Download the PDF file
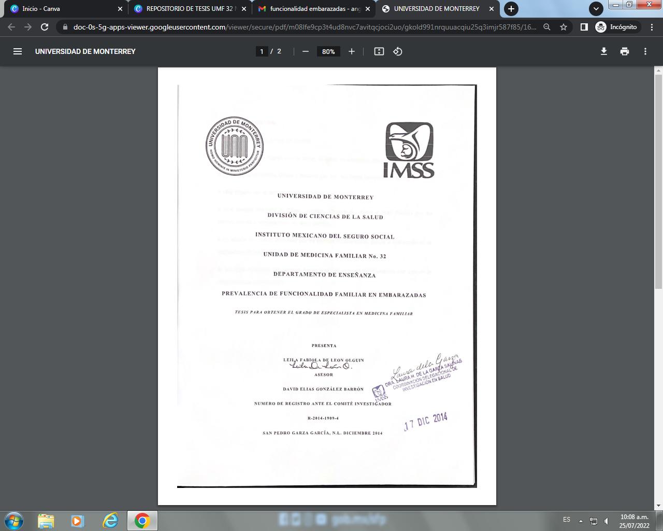The image size is (663, 531). pos(604,51)
